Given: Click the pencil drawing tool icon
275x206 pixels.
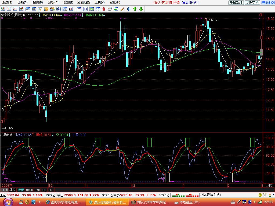Looking at the screenshot, I should (122, 9).
